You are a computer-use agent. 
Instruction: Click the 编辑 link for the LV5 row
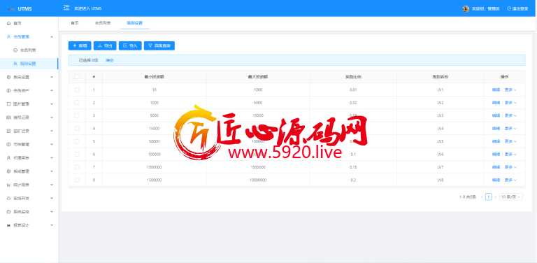[x=496, y=141]
